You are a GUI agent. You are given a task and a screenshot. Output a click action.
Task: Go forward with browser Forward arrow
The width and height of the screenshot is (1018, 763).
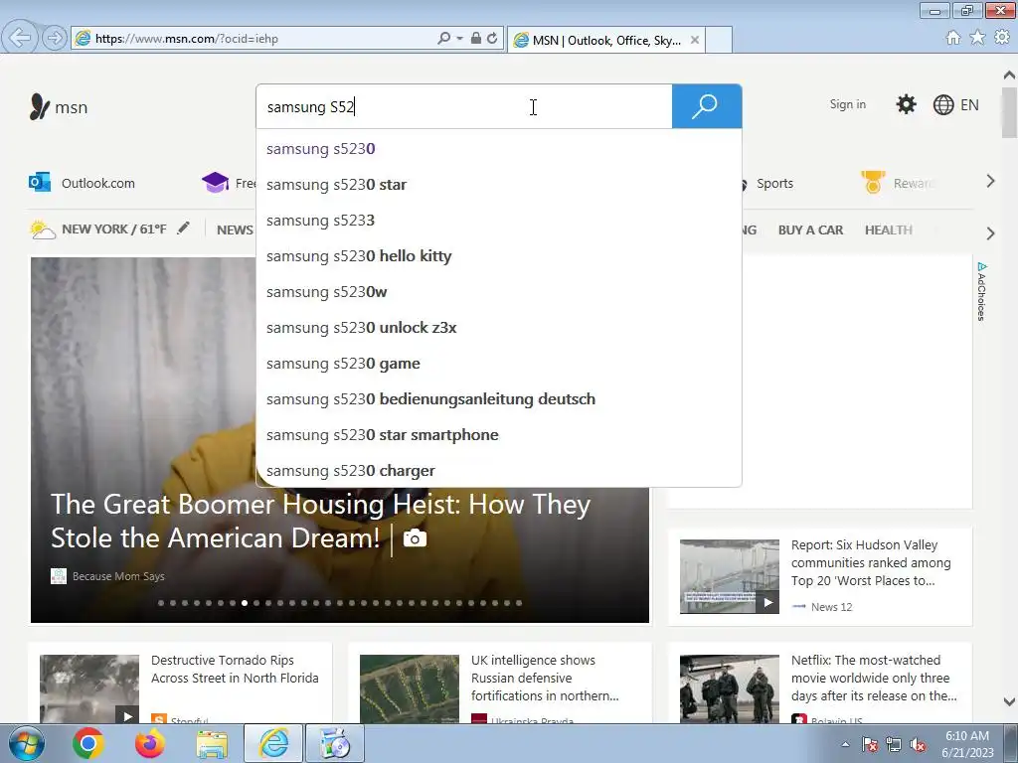tap(54, 38)
